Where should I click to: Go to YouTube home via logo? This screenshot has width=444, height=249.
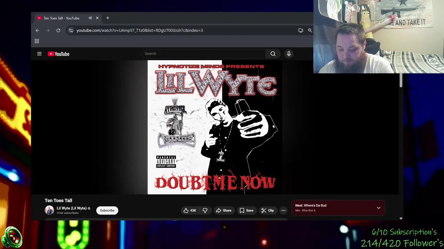pyautogui.click(x=59, y=54)
